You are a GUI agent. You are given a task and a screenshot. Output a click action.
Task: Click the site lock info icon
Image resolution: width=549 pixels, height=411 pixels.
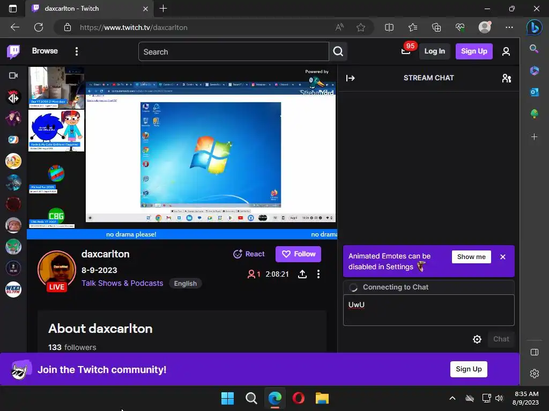pyautogui.click(x=68, y=27)
